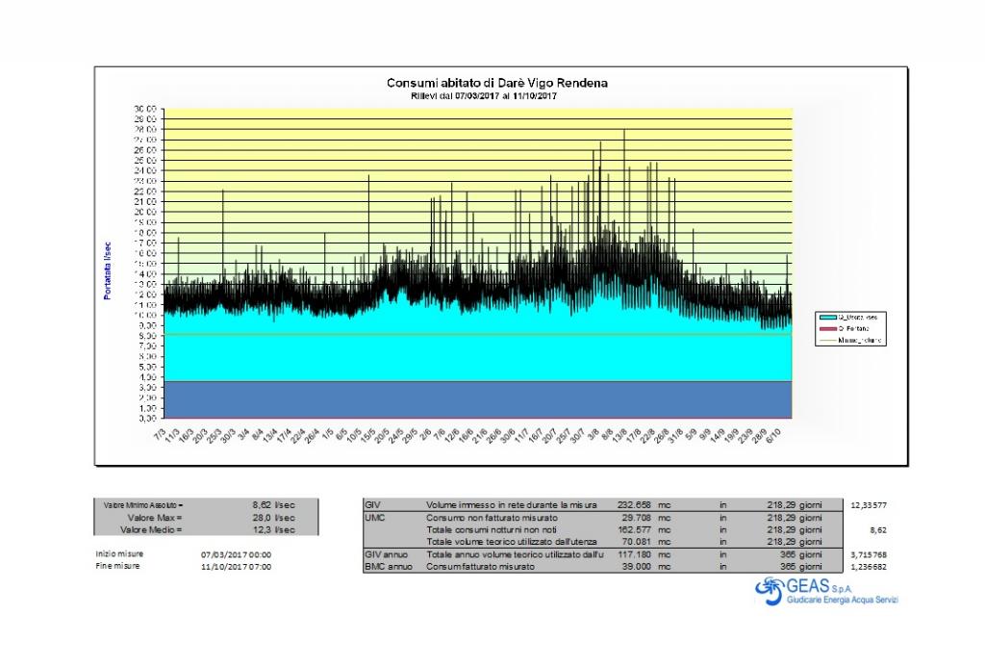Click the 'Valore Max =' label
985x666 pixels.
[x=155, y=518]
